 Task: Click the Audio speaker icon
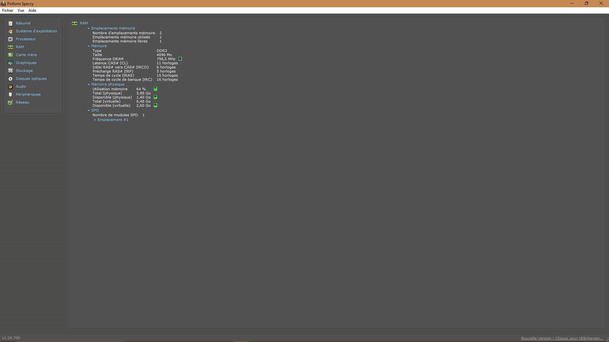tap(10, 86)
